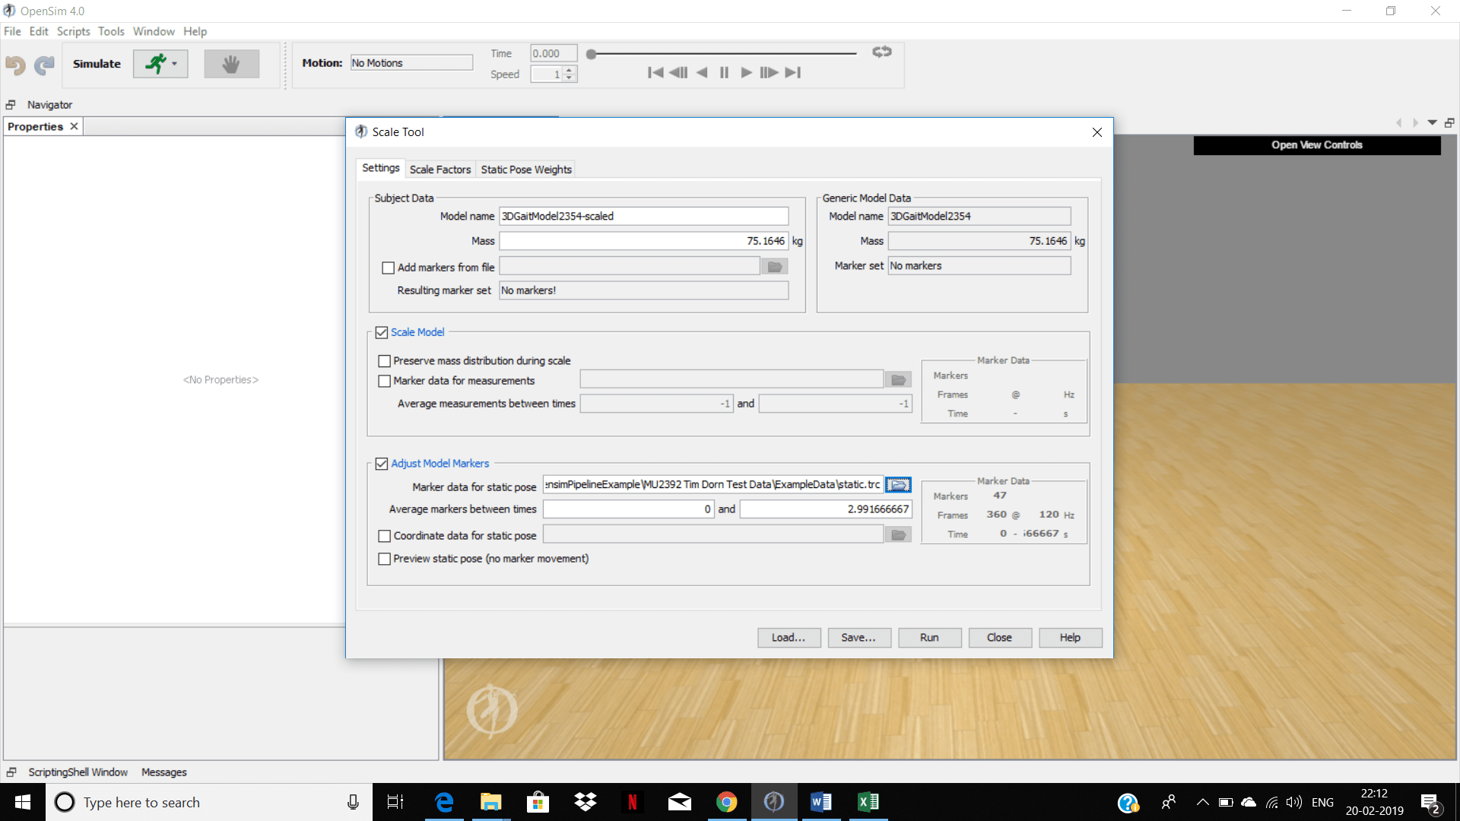Image resolution: width=1460 pixels, height=821 pixels.
Task: Open the view window list dropdown arrow
Action: click(x=1432, y=122)
